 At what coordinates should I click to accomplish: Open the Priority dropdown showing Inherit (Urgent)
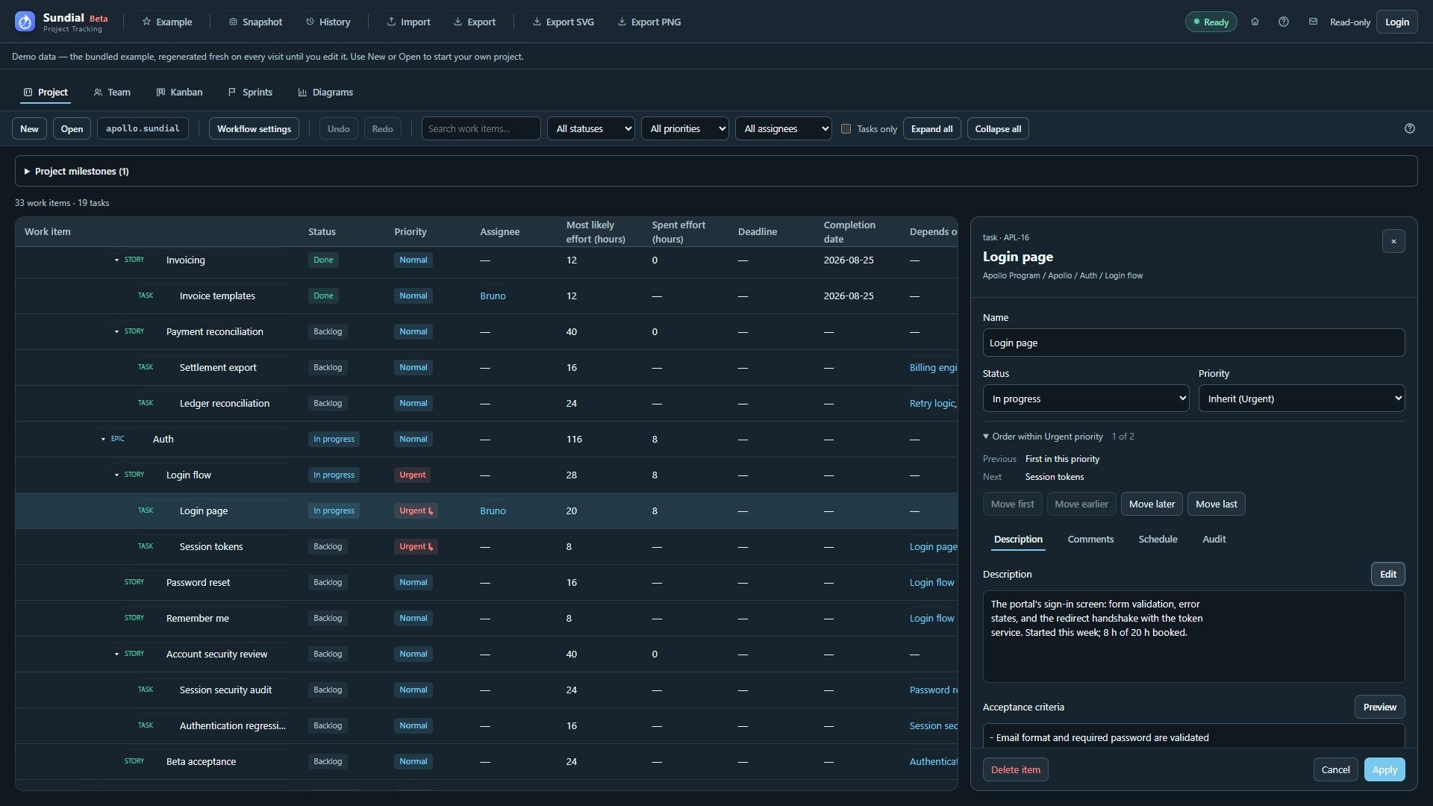tap(1301, 399)
